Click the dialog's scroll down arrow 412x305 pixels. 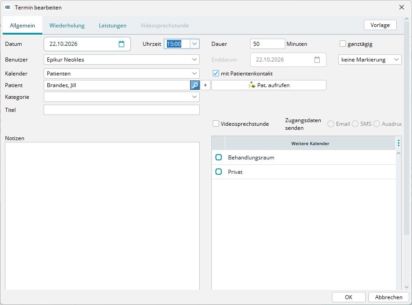click(407, 287)
